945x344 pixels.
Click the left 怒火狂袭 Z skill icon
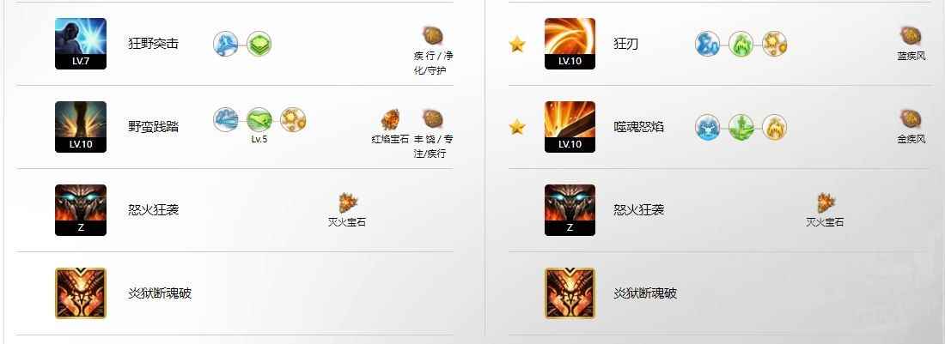coord(81,210)
